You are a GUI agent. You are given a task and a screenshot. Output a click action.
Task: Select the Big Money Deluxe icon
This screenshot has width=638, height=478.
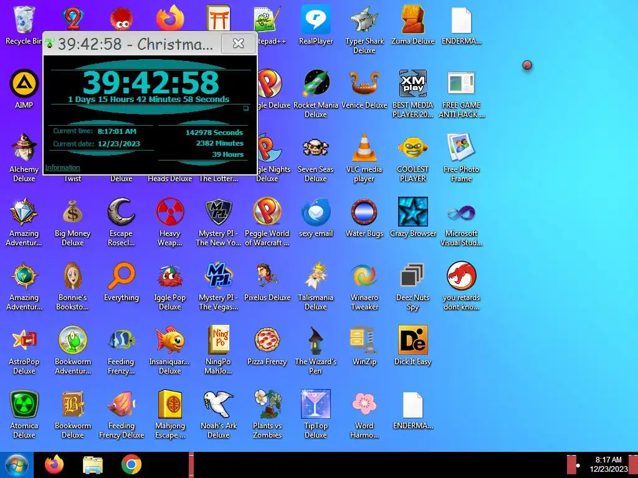coord(72,212)
